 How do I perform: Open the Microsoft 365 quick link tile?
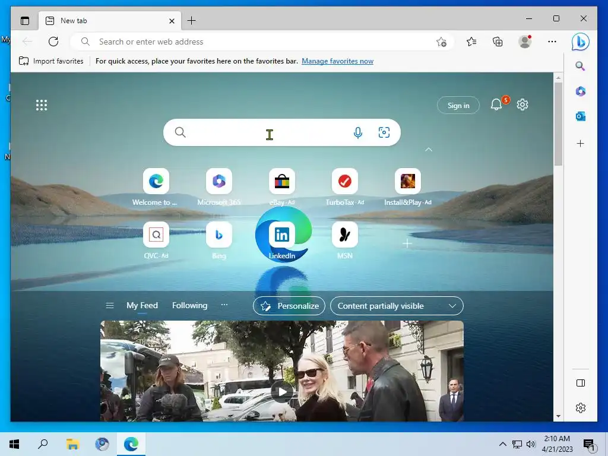point(218,181)
